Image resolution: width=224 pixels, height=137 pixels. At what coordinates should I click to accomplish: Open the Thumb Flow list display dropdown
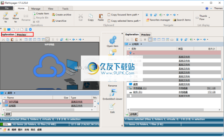pyautogui.click(x=209, y=18)
